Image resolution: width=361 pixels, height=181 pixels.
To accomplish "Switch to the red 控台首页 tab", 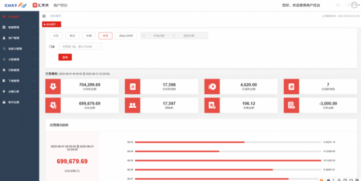I will click(x=52, y=24).
